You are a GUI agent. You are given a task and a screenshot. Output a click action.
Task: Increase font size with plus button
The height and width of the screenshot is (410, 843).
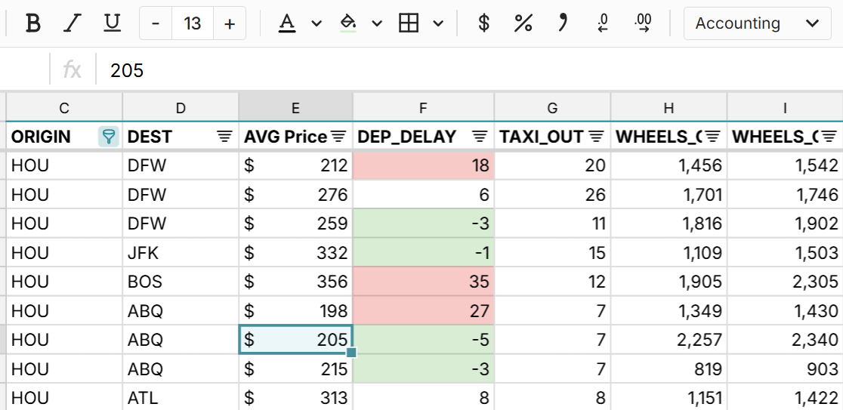(x=230, y=23)
